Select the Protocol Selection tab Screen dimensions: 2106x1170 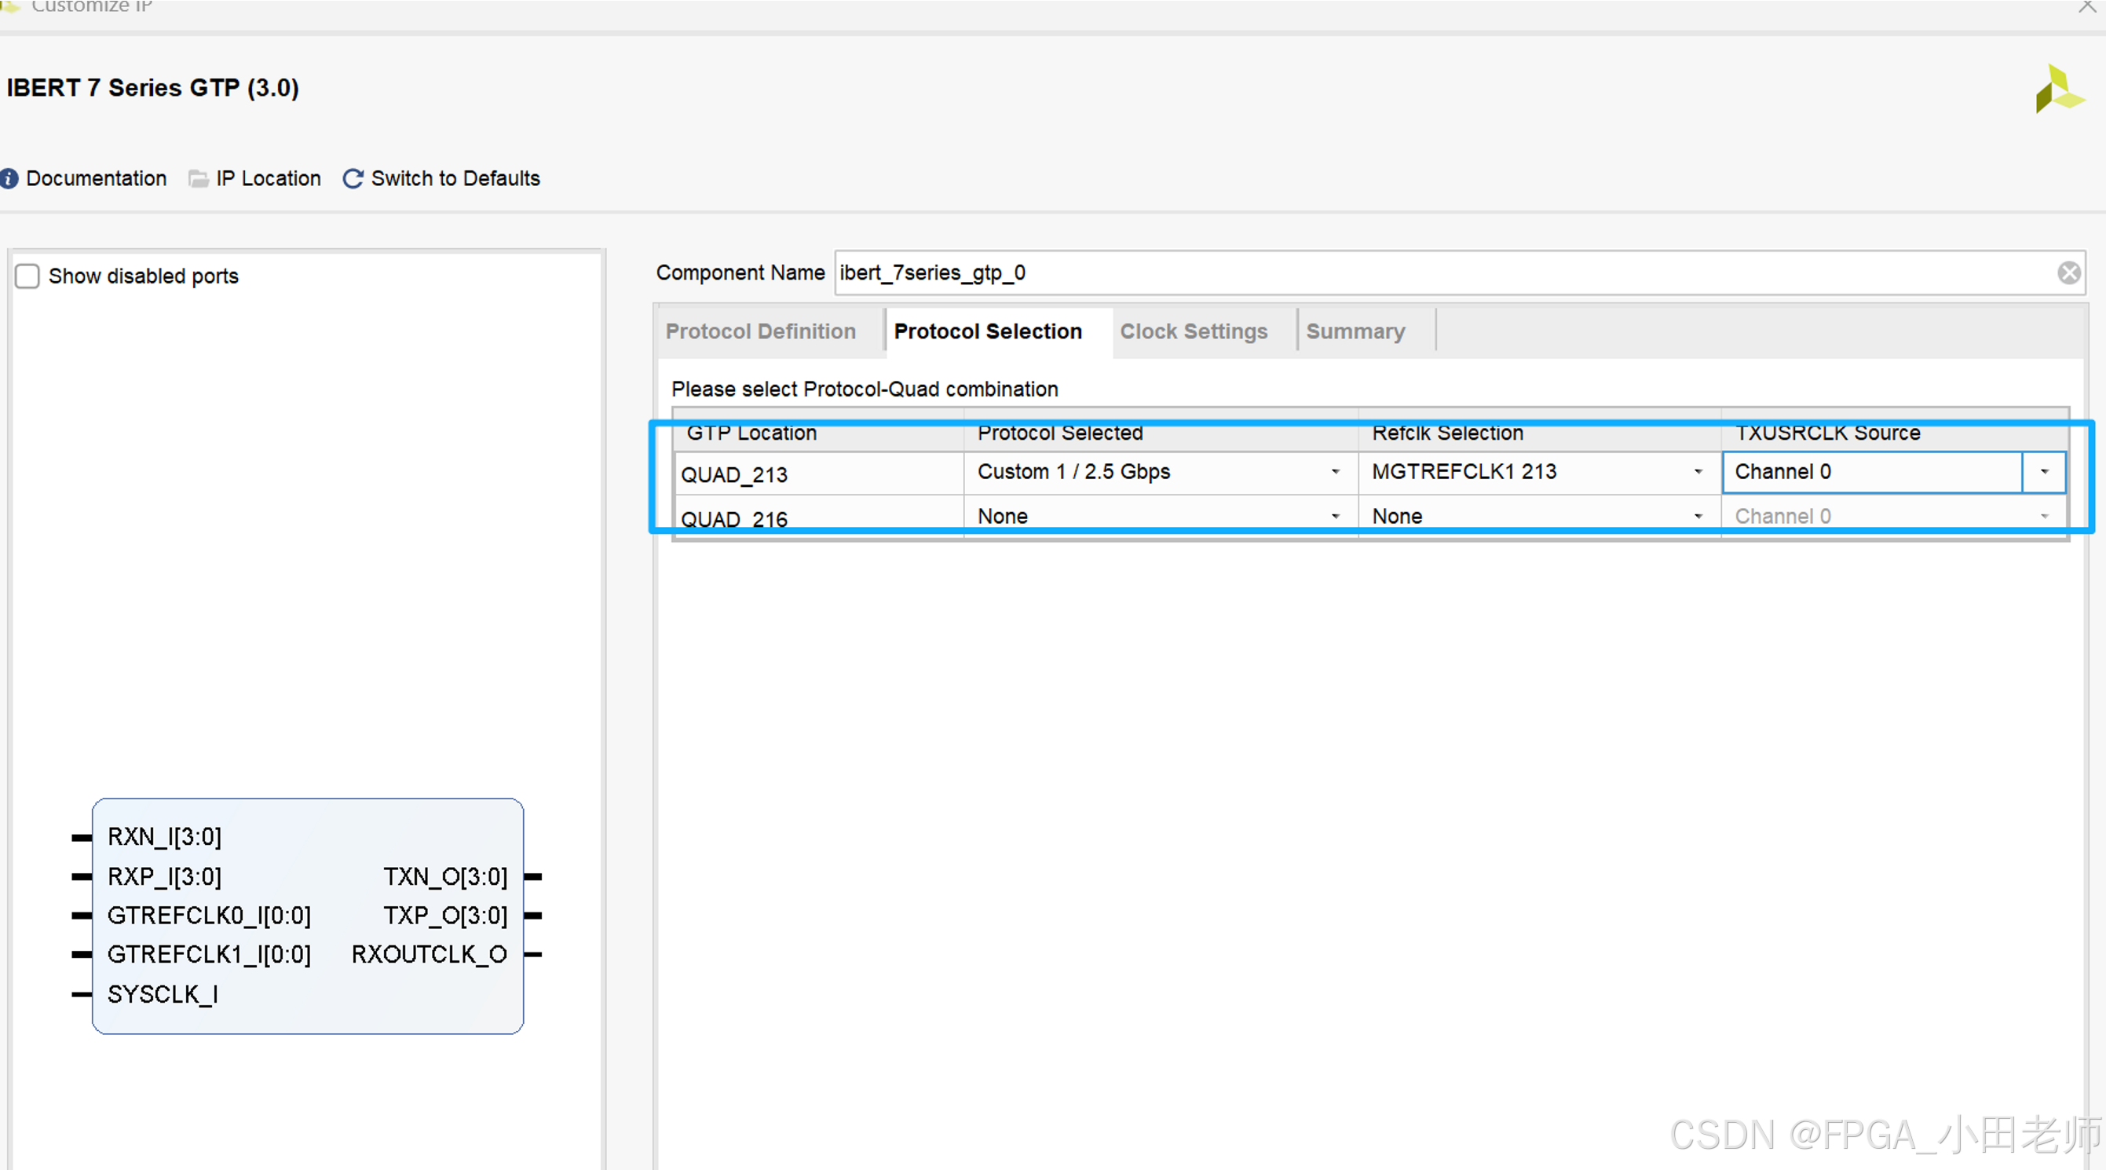click(988, 331)
